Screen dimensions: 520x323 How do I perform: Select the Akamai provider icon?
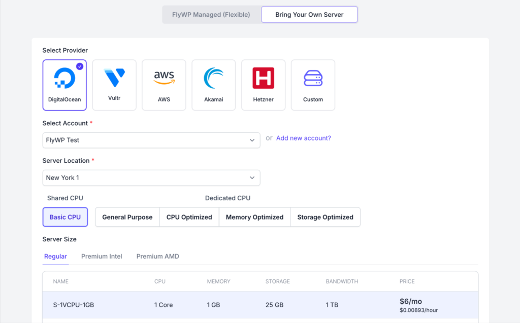[213, 79]
